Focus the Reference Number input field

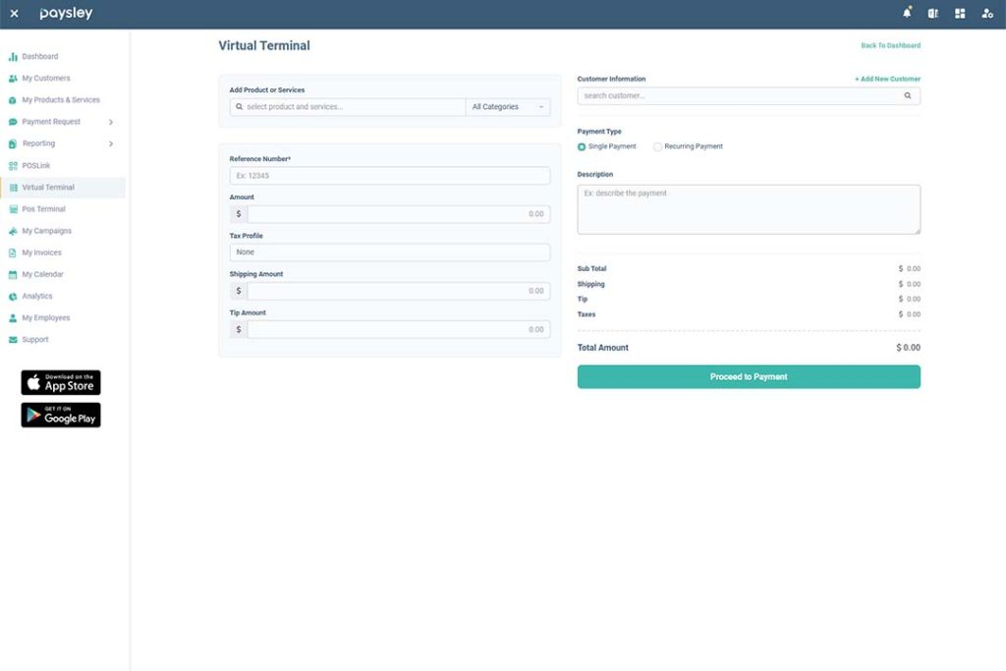coord(389,176)
